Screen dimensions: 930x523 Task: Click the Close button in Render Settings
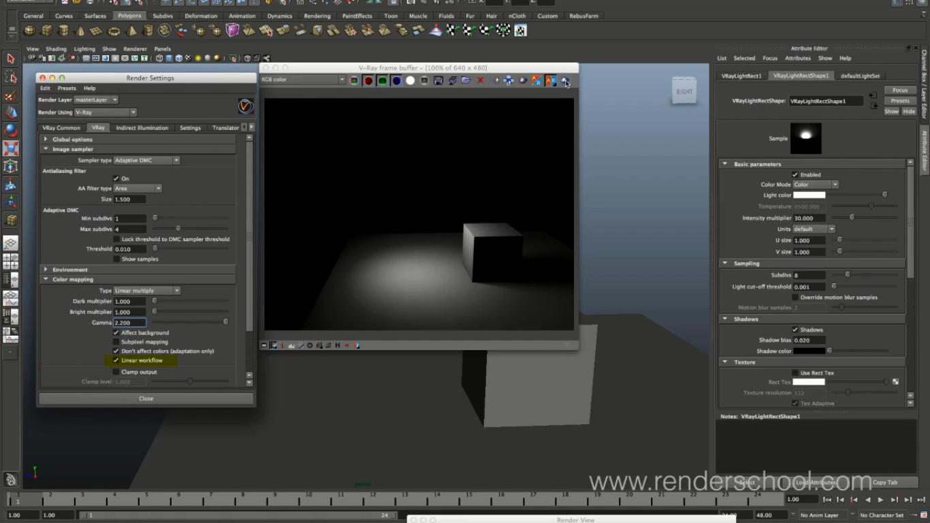pos(146,398)
